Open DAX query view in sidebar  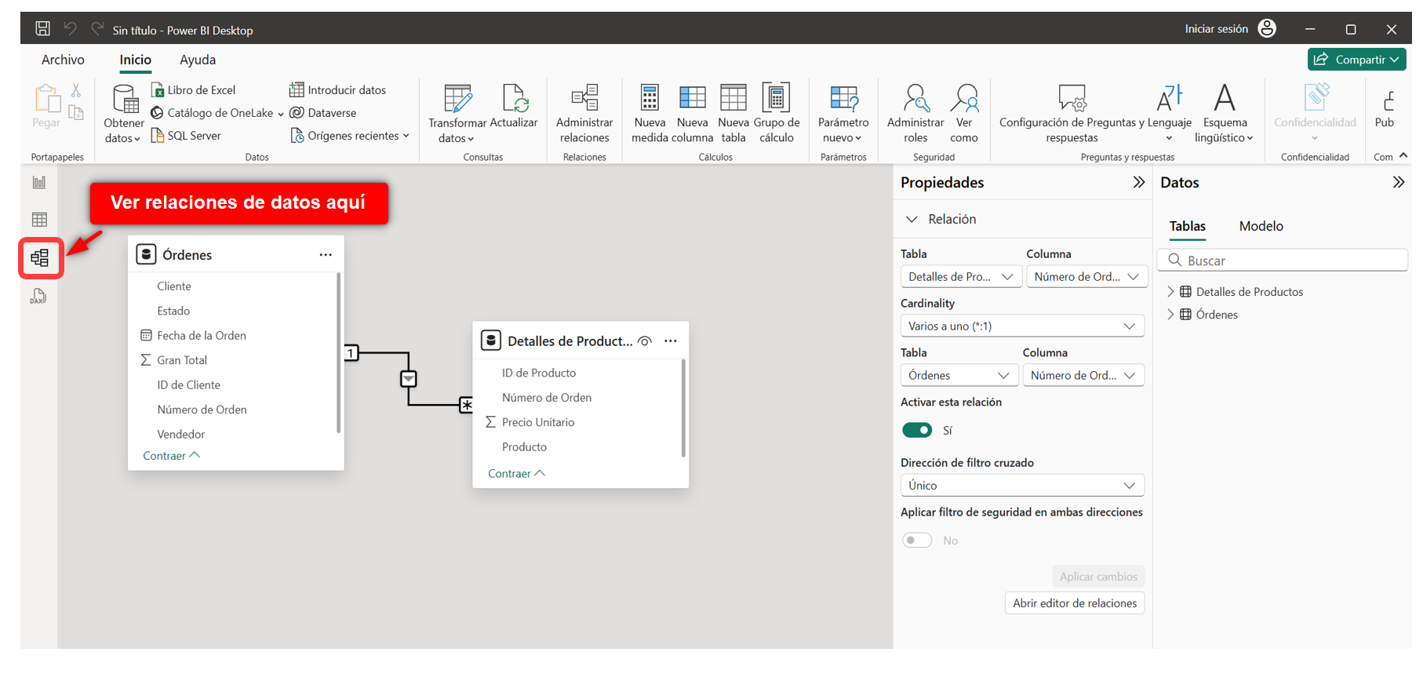(39, 297)
